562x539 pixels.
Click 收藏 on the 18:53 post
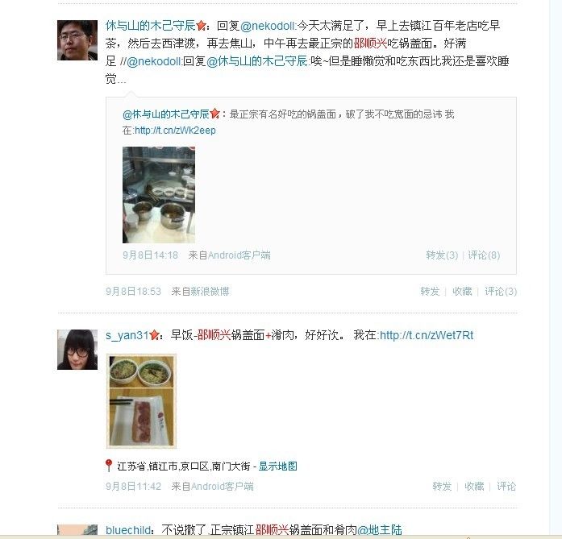tap(462, 291)
